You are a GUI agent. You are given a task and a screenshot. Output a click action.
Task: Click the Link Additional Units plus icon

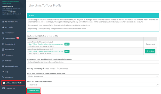[4, 83]
